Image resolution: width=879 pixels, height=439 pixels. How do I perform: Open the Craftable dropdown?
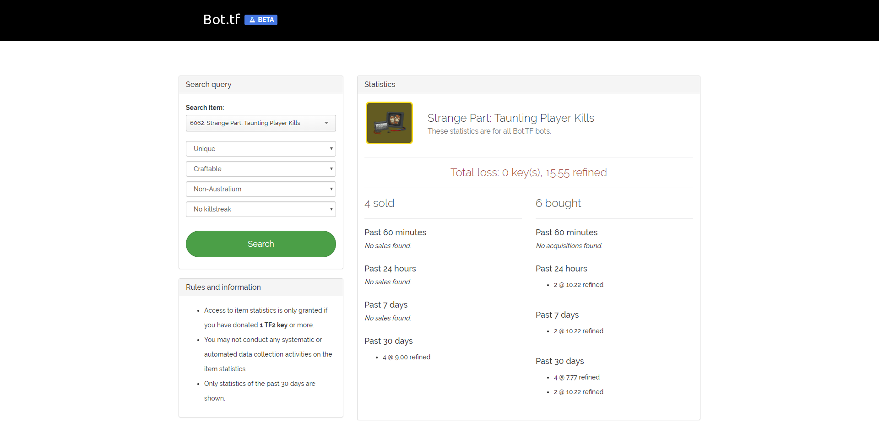261,169
